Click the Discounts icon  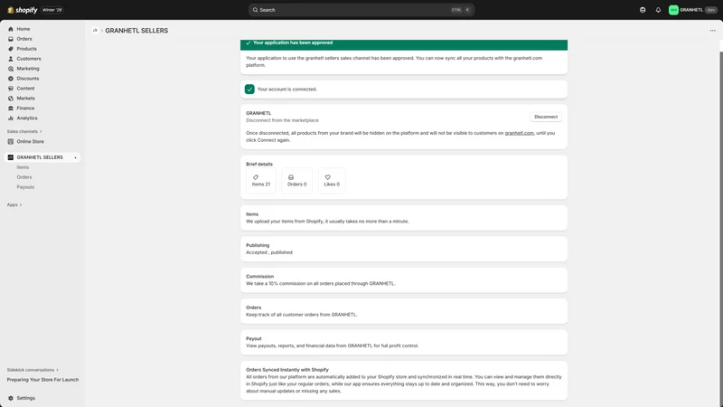click(11, 79)
